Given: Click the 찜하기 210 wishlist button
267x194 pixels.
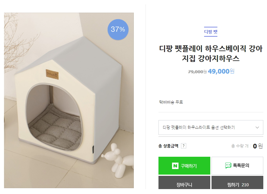Looking at the screenshot, I should 237,184.
